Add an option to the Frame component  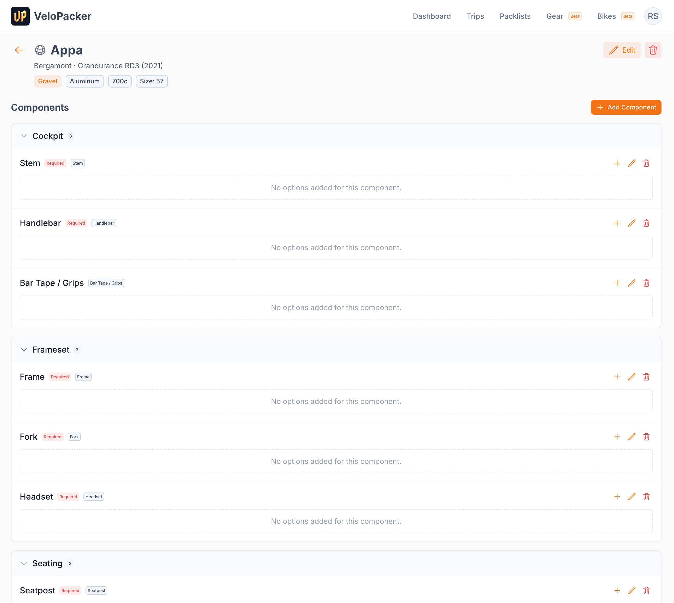point(617,377)
